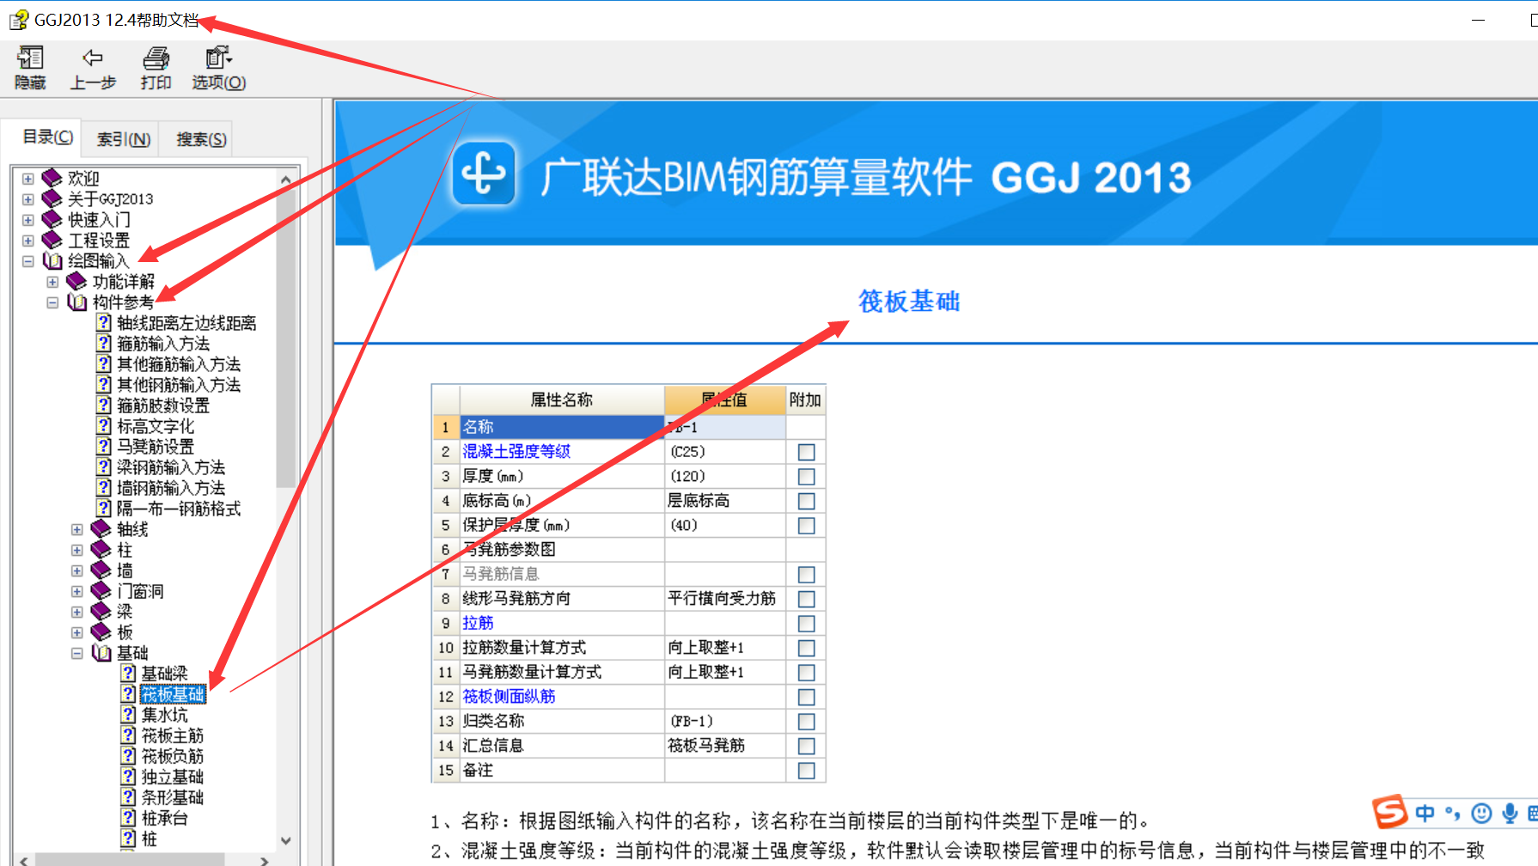
Task: Click the help page icon for 基础梁
Action: (x=128, y=673)
